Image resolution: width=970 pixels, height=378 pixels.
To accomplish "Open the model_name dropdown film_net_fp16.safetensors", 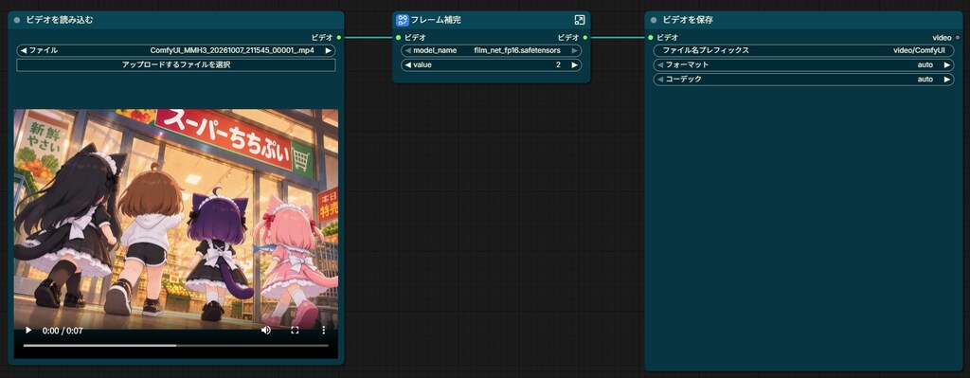I will click(x=492, y=51).
